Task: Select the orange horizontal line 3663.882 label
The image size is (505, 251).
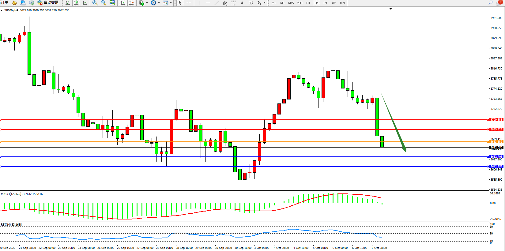Action: tap(496, 142)
